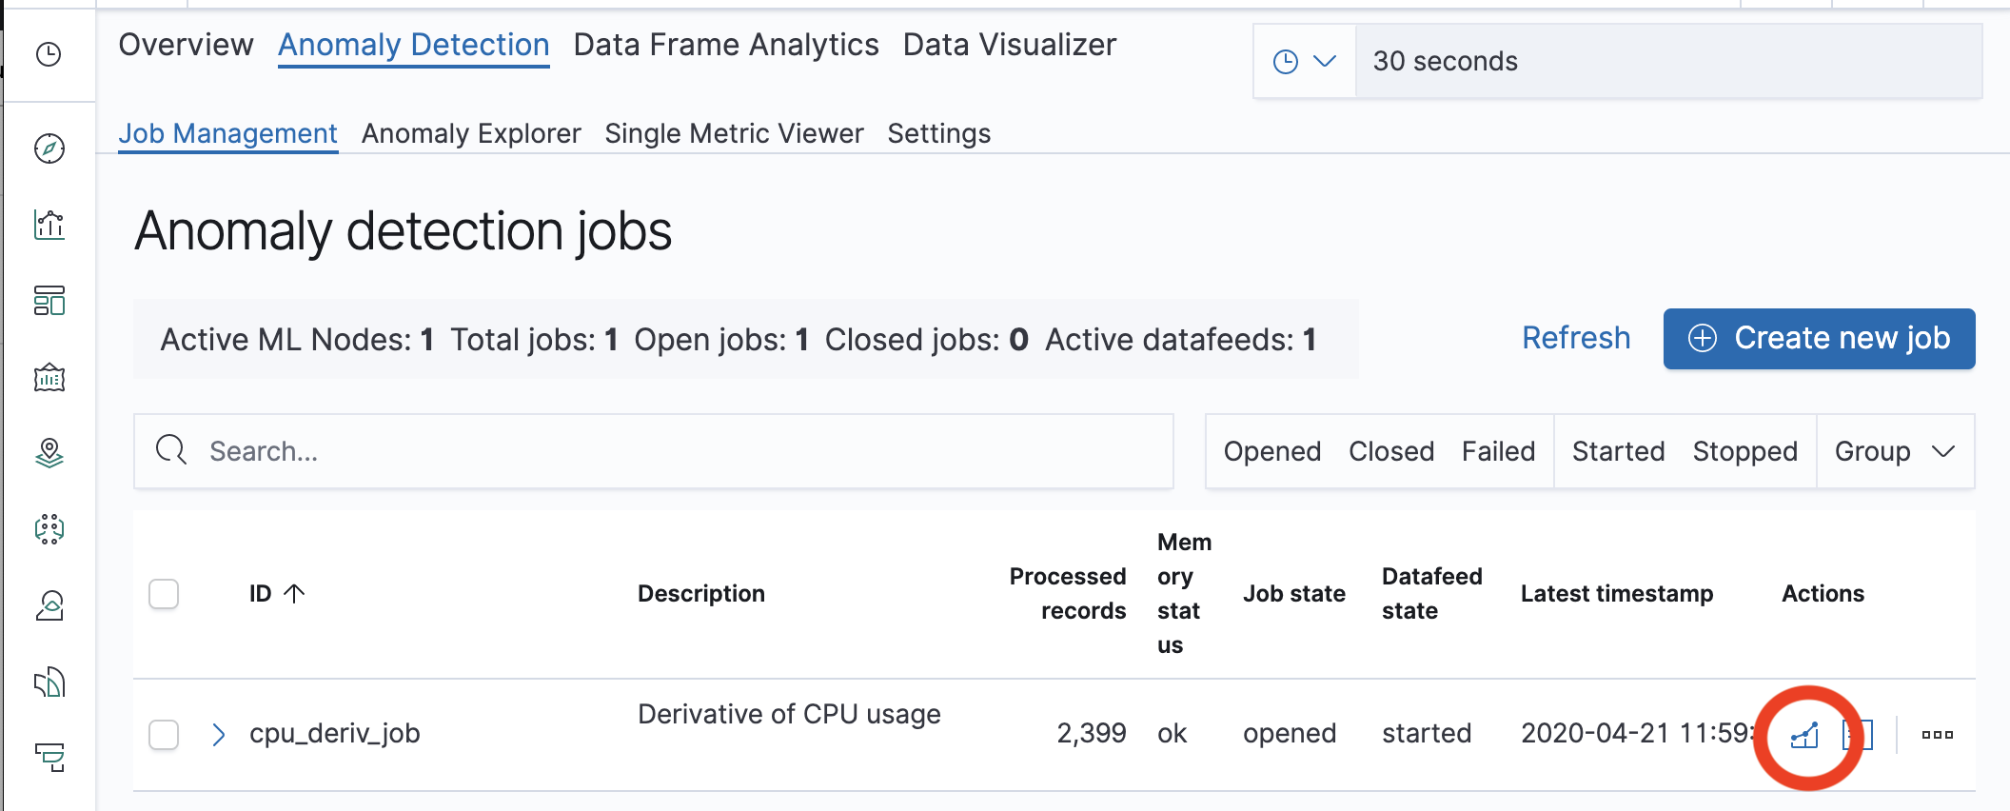Open Machine Learning icon in sidebar
Screen dimensions: 2010x811
click(x=49, y=529)
